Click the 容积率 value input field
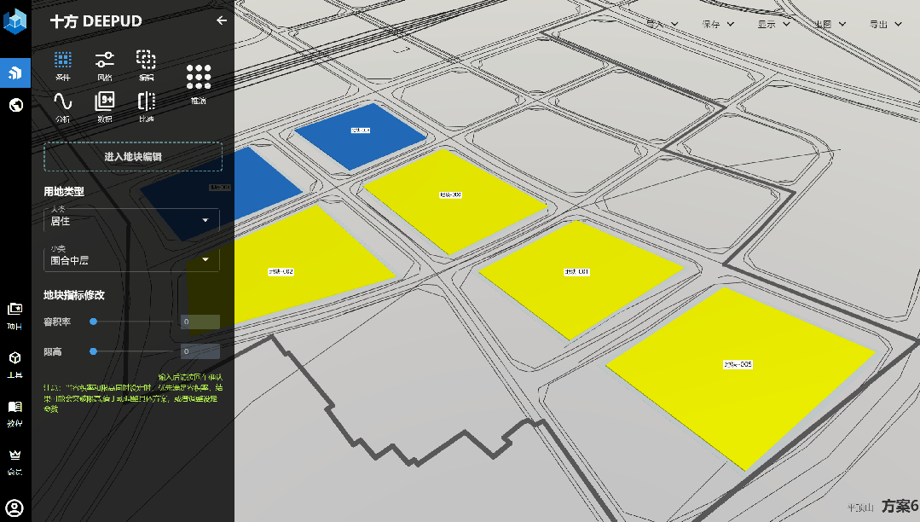 point(200,322)
